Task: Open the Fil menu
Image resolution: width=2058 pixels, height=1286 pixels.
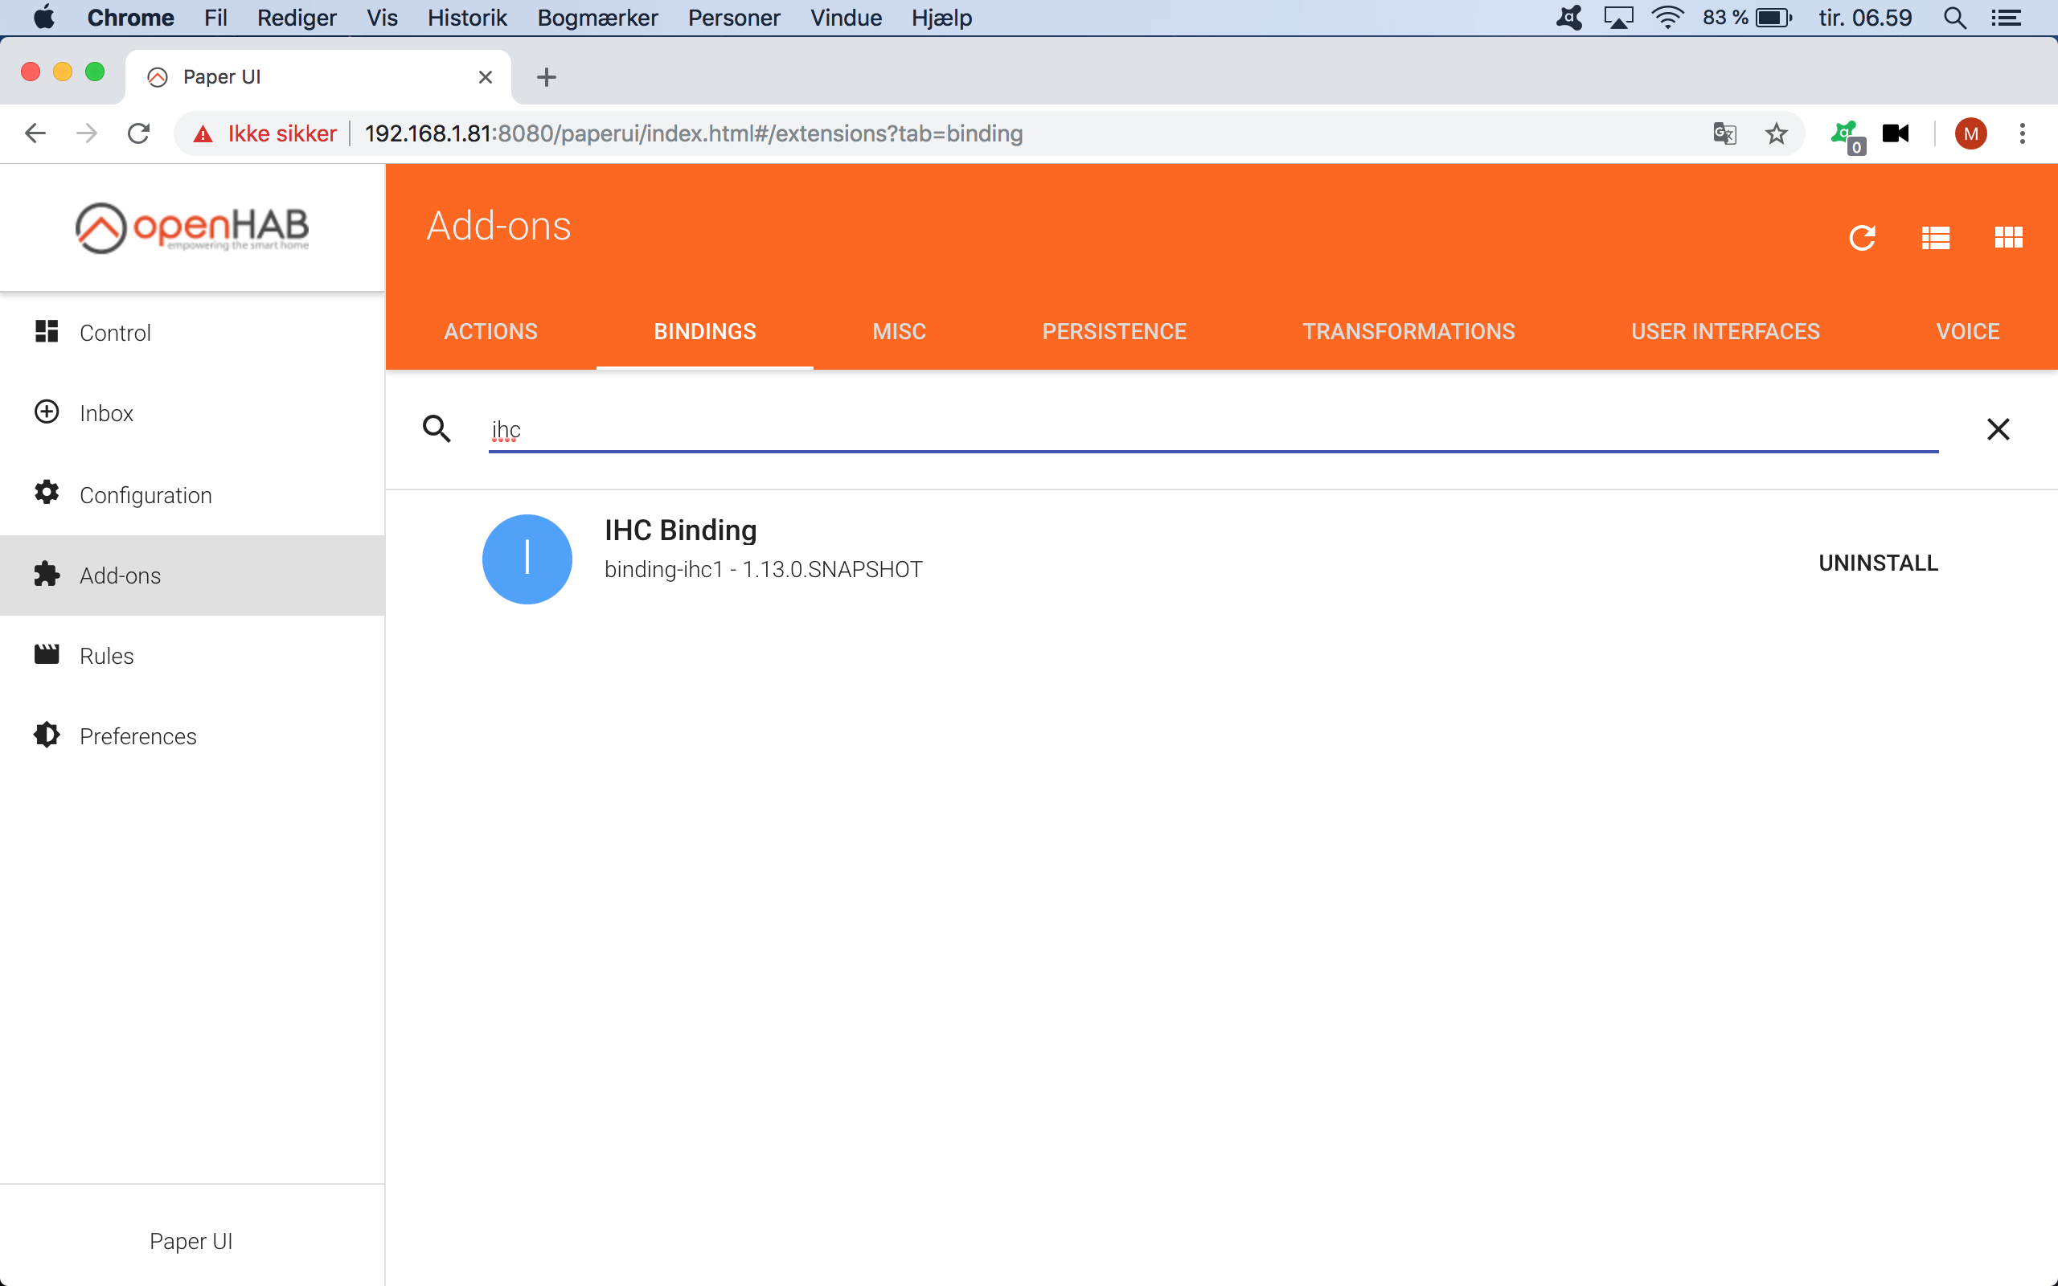Action: click(215, 18)
